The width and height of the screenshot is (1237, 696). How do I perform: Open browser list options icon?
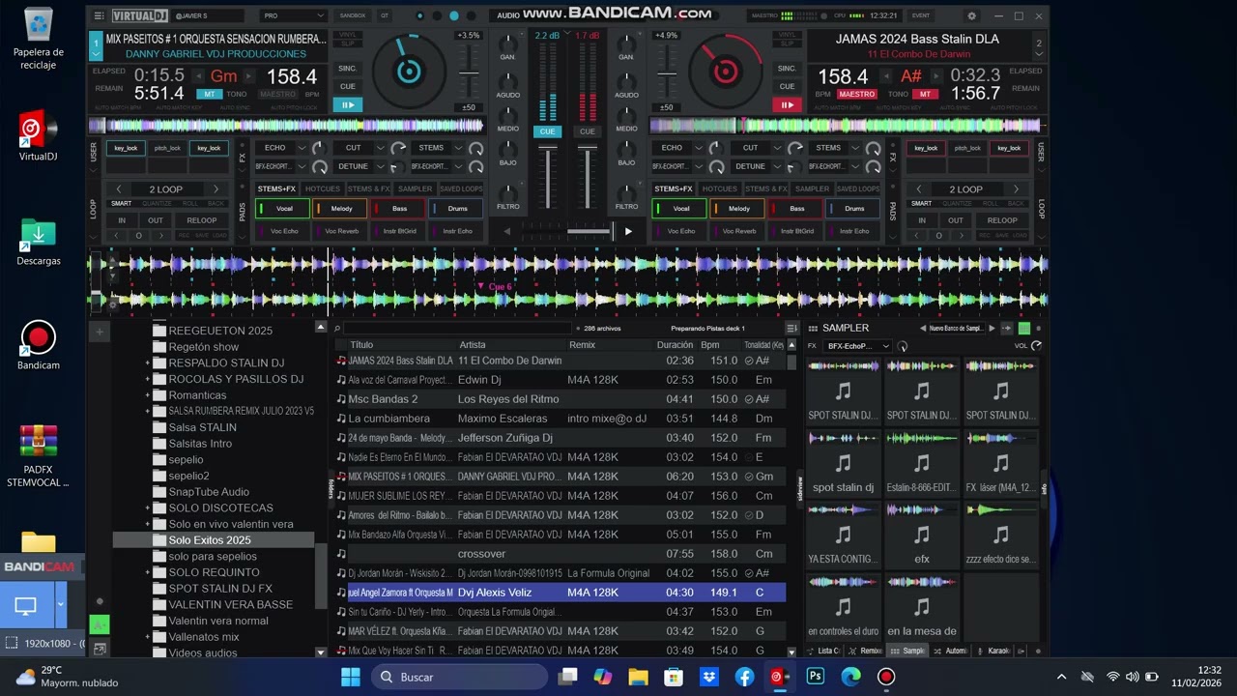pyautogui.click(x=791, y=329)
